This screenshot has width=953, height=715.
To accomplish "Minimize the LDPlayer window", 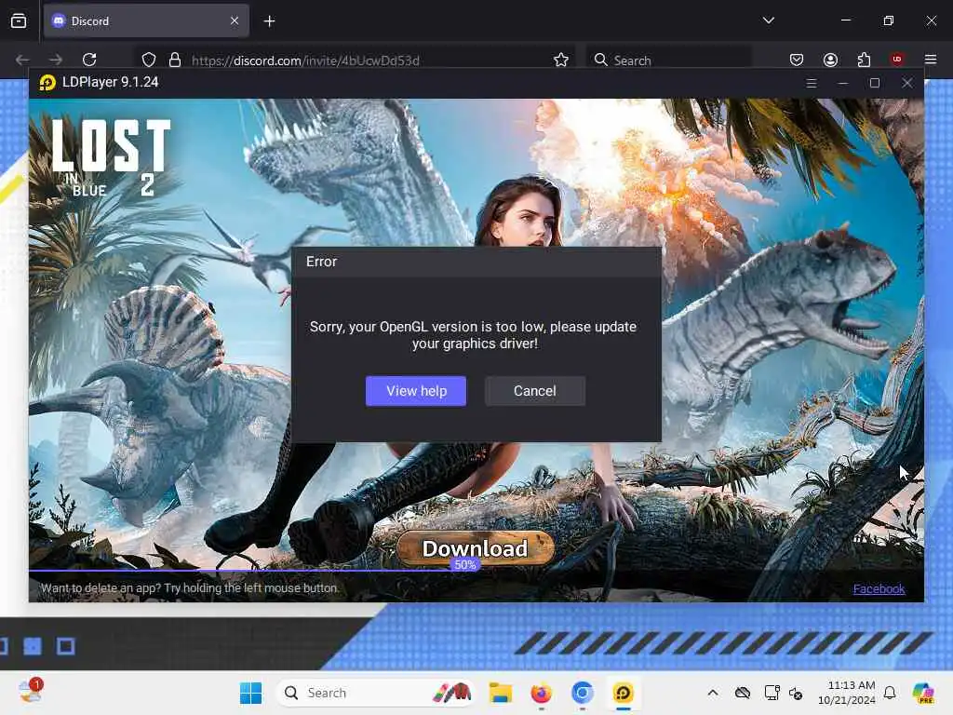I will (x=842, y=83).
